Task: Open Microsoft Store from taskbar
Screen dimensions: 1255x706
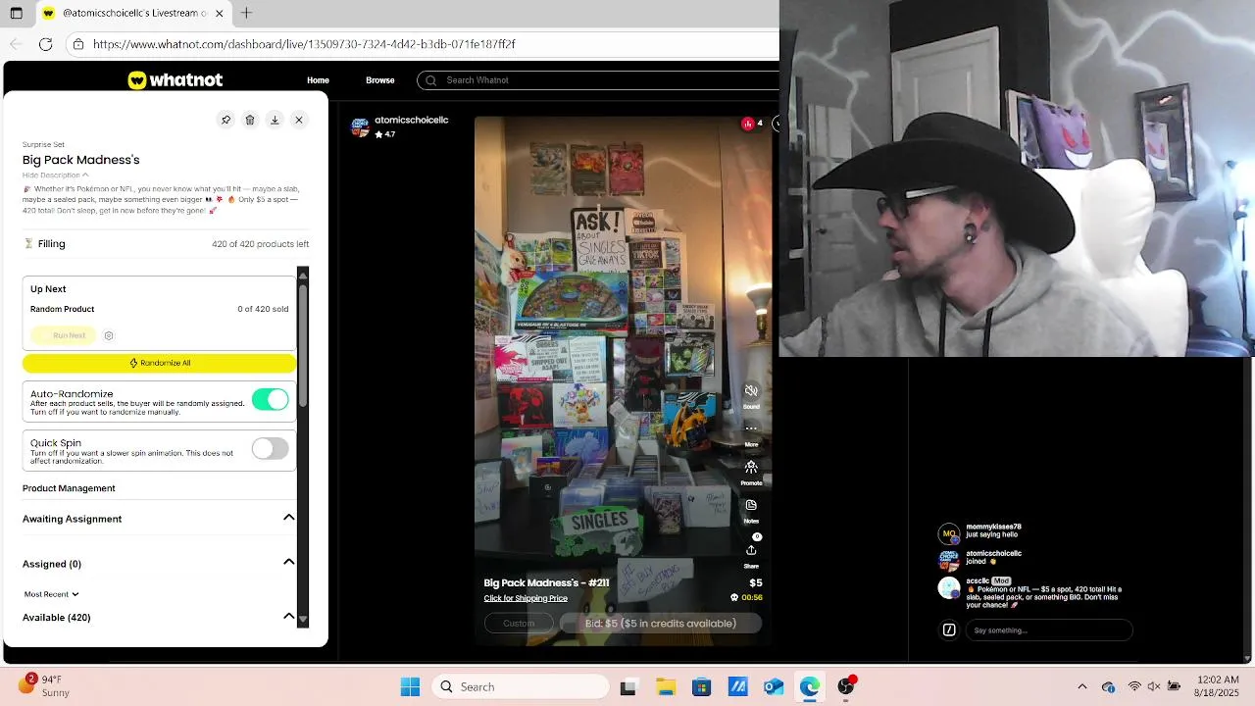Action: point(701,686)
